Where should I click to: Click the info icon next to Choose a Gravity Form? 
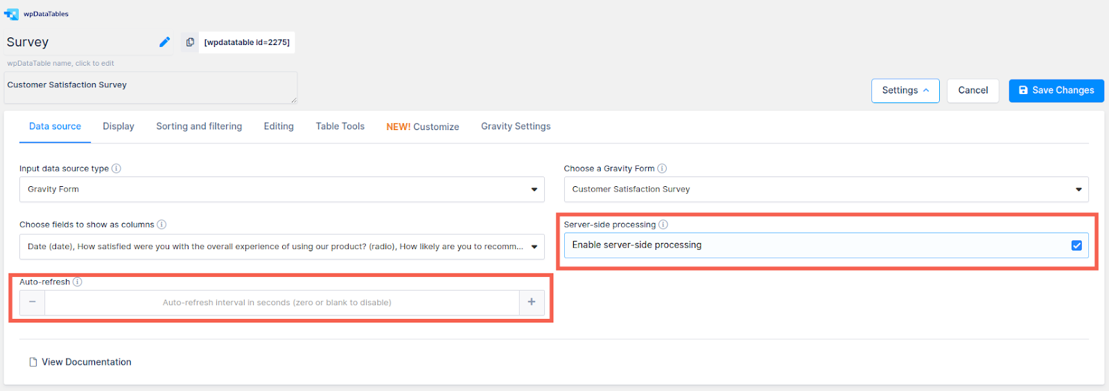662,168
